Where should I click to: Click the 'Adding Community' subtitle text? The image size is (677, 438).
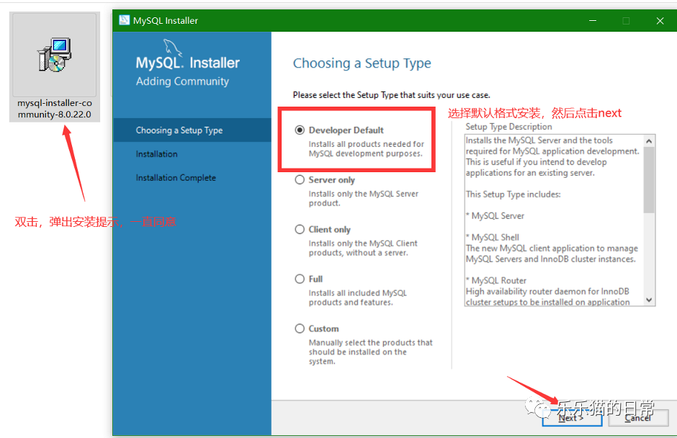click(x=182, y=81)
